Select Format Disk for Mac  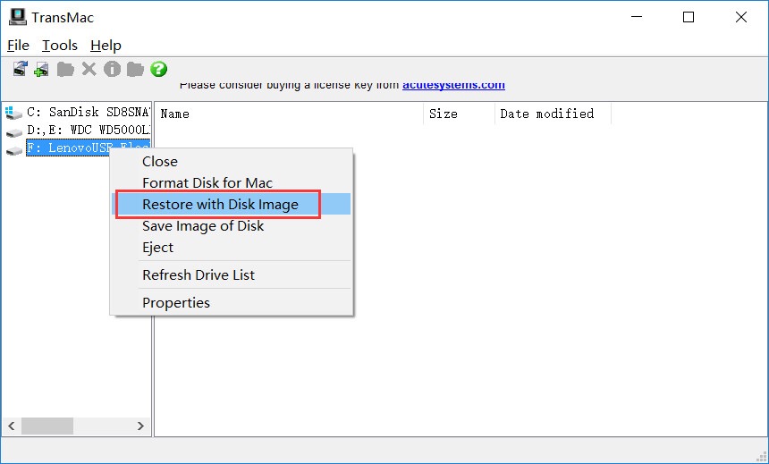coord(207,183)
